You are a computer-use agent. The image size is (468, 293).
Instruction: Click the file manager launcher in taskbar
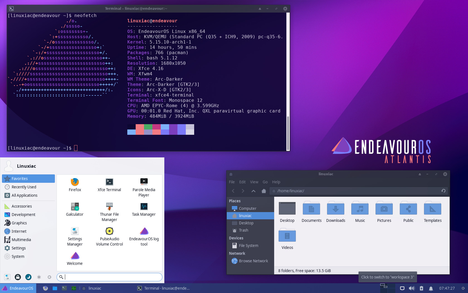tap(55, 288)
